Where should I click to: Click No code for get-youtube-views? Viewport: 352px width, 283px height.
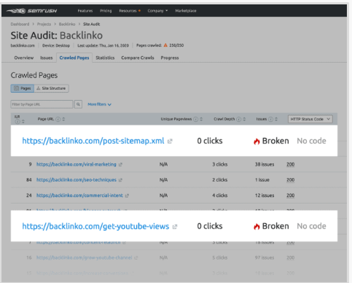[x=311, y=226]
